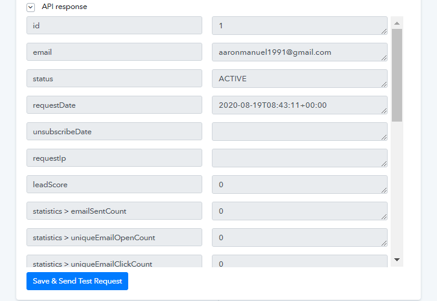The image size is (437, 301).
Task: Click resize handle of leadScore value field
Action: click(x=384, y=190)
